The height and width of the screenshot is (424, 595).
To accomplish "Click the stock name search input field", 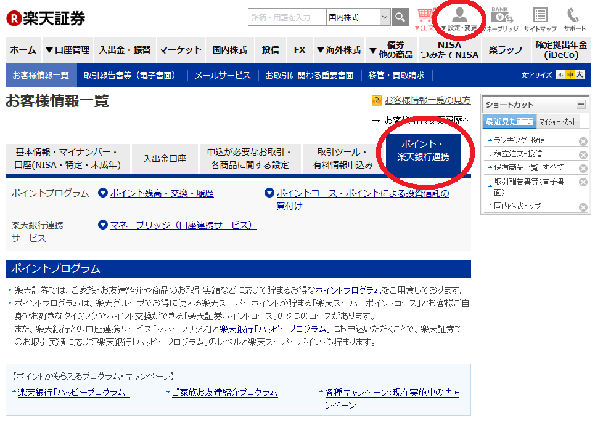I will tap(287, 18).
